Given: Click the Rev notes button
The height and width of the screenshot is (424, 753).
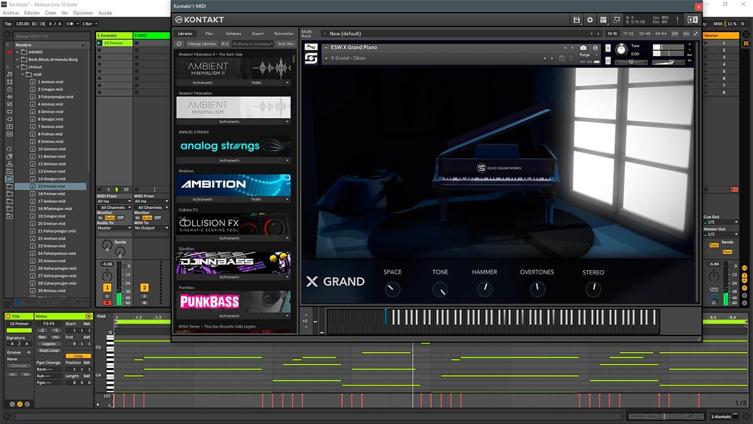Looking at the screenshot, I should coord(42,337).
